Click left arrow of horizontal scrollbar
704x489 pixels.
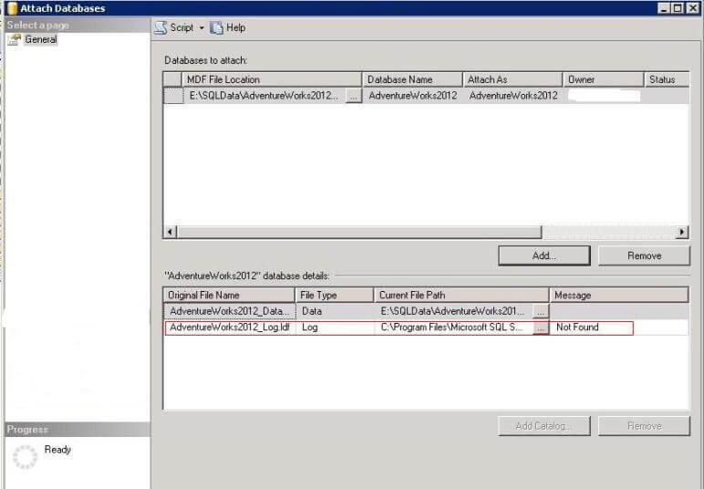pos(171,232)
